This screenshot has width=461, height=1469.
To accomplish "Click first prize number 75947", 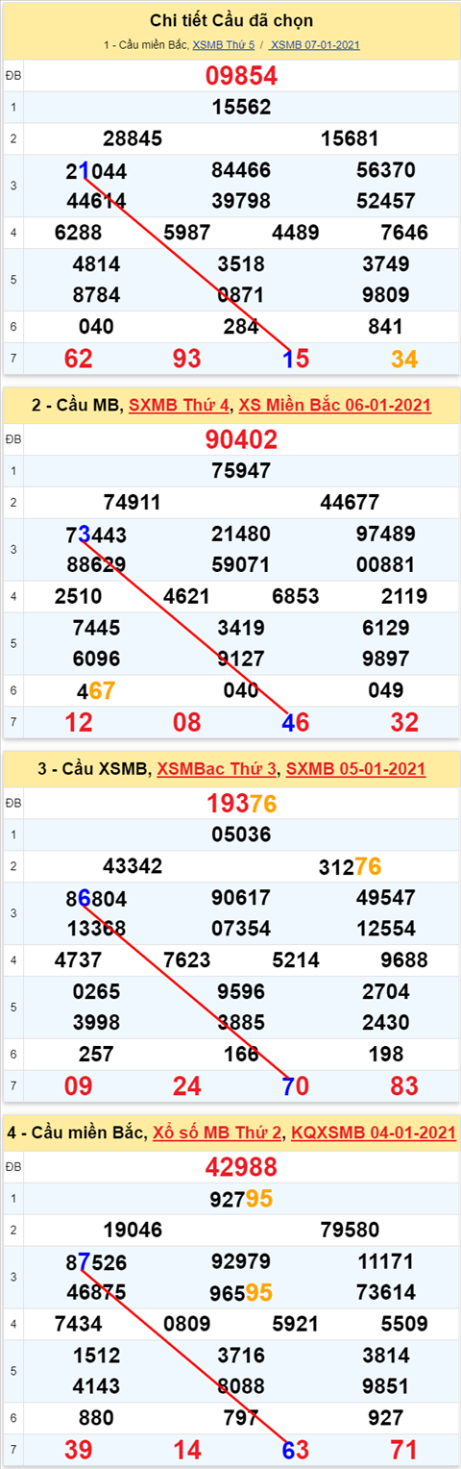I will coord(241,471).
